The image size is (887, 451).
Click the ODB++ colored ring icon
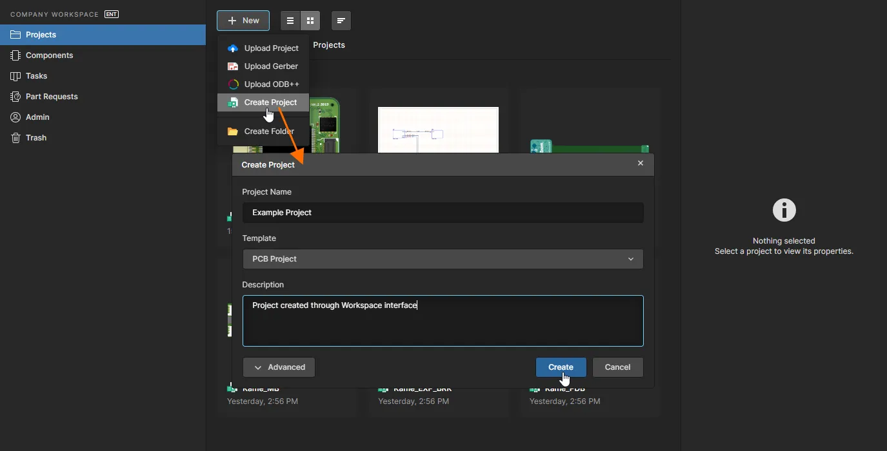(233, 84)
